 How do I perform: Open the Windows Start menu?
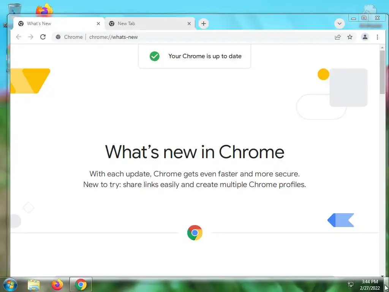[x=10, y=284]
